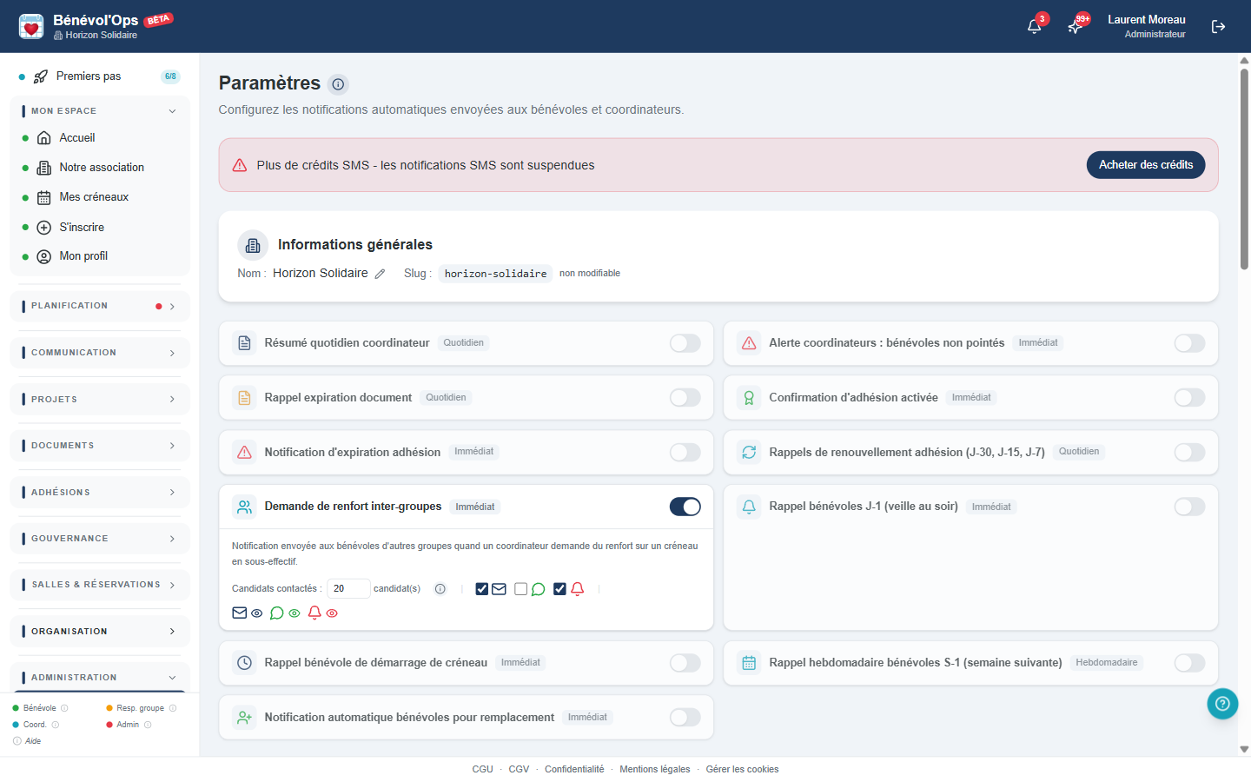Viewport: 1251px width, 782px height.
Task: Click the group icon of Demande de renfort inter-groupes
Action: point(245,507)
